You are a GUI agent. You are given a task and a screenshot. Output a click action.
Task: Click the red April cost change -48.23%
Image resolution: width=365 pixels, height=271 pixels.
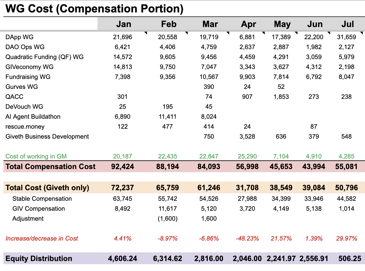pyautogui.click(x=247, y=238)
